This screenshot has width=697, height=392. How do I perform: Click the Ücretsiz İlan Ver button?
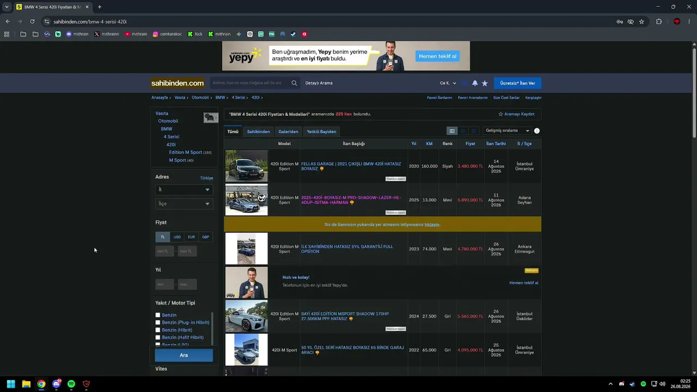click(518, 83)
